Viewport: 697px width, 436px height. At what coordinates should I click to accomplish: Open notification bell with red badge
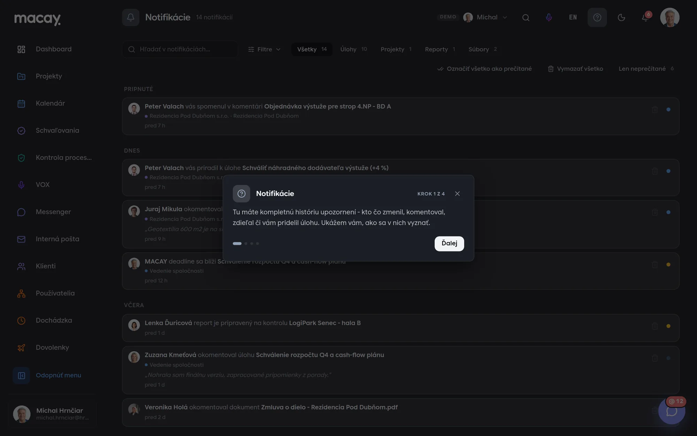[645, 17]
